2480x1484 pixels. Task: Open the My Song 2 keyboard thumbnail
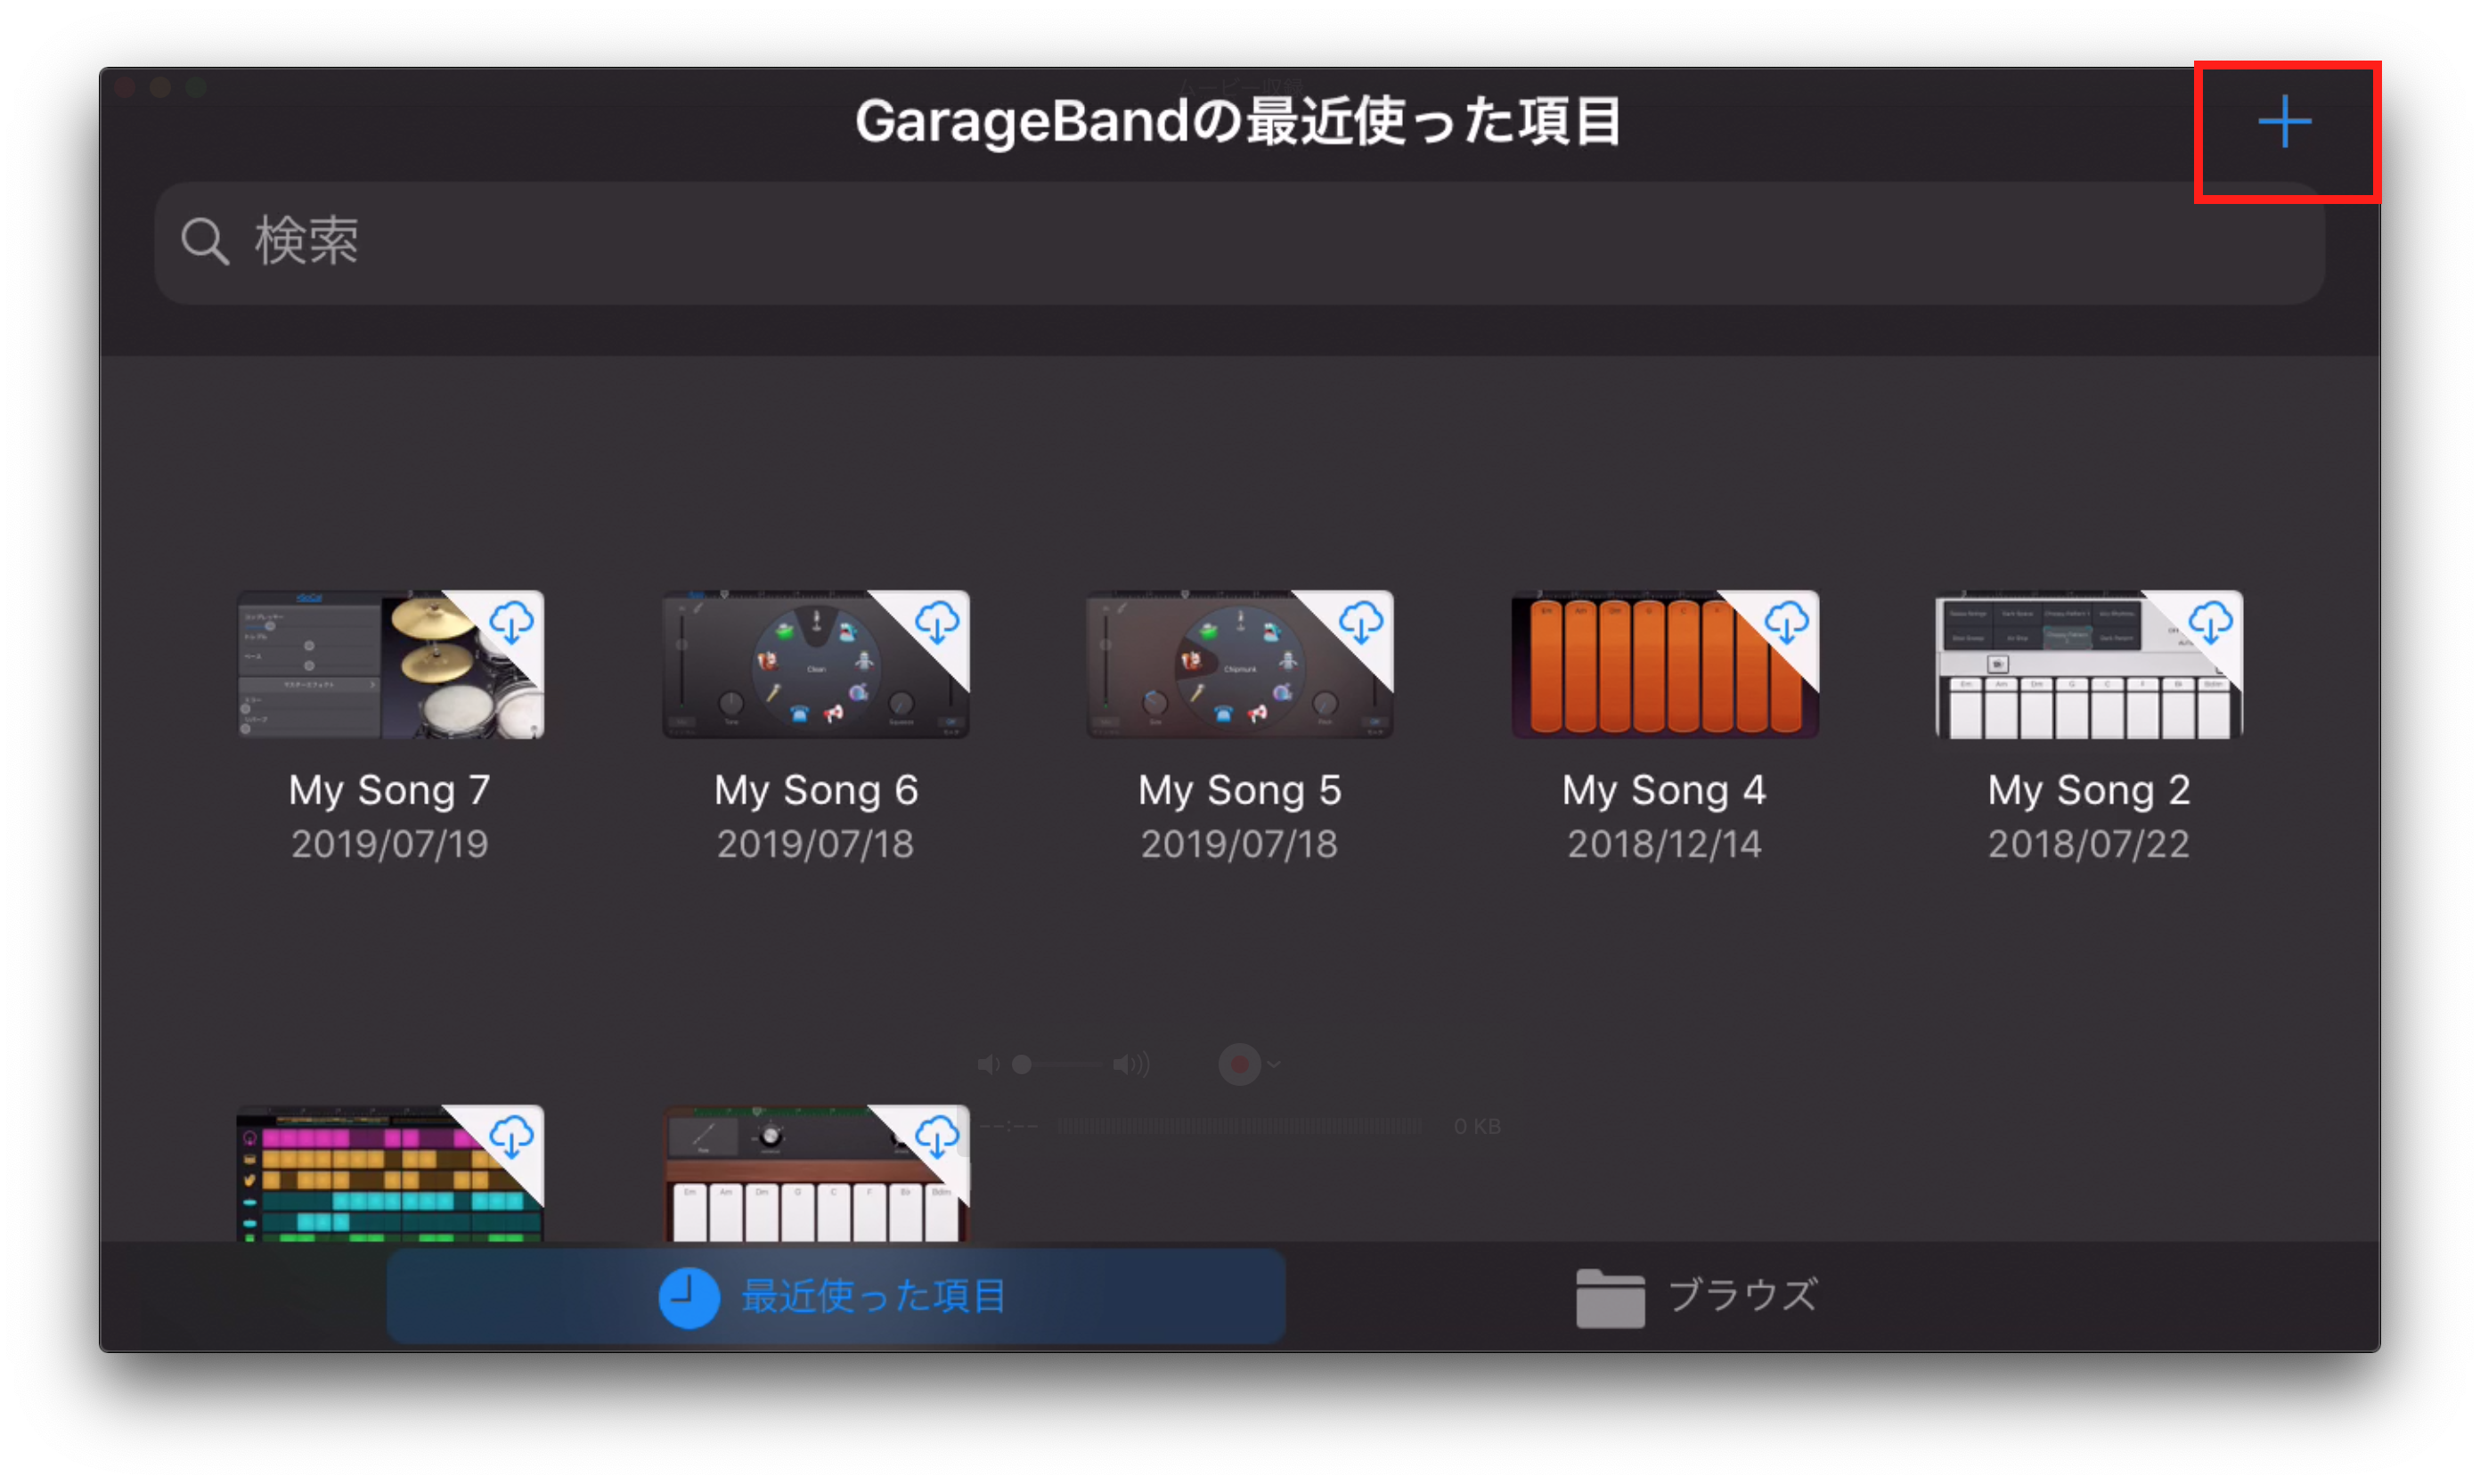click(x=2088, y=664)
